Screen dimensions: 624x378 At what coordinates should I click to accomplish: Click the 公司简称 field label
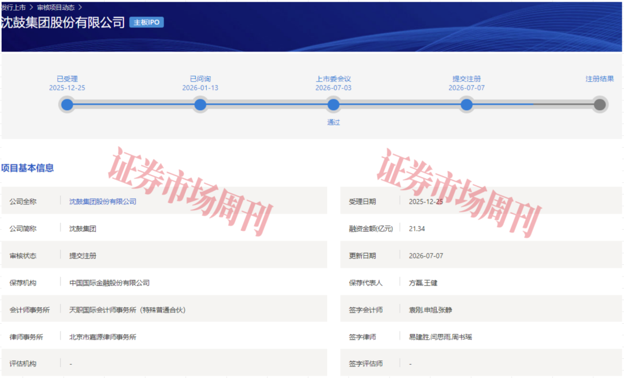pos(23,229)
